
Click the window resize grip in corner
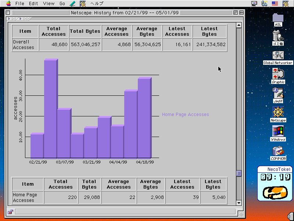click(241, 214)
